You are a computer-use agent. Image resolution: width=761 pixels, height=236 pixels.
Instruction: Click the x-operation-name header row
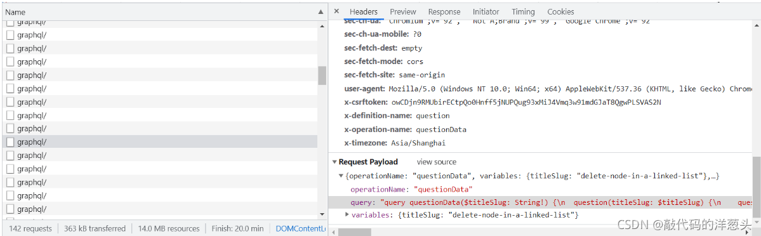pyautogui.click(x=405, y=129)
